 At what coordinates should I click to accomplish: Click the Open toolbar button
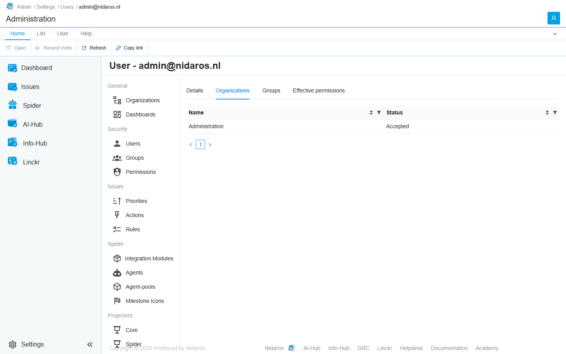[16, 48]
